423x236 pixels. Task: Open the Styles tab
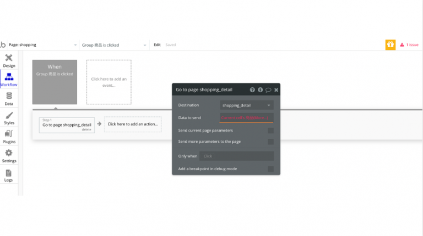(9, 118)
